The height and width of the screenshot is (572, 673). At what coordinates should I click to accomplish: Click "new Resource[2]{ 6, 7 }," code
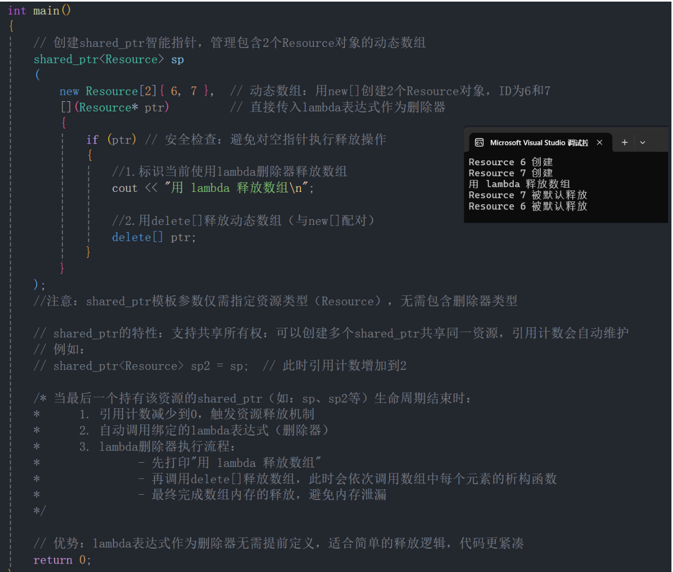pos(137,91)
